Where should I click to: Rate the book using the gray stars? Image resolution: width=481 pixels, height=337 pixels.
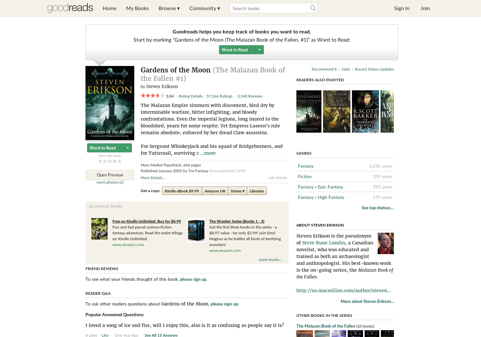pyautogui.click(x=110, y=161)
